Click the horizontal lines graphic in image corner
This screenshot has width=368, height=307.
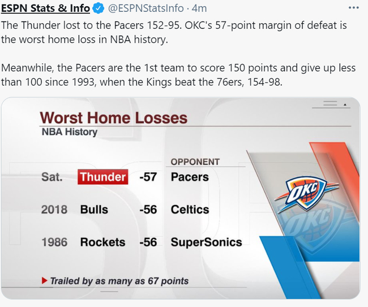[x=330, y=104]
